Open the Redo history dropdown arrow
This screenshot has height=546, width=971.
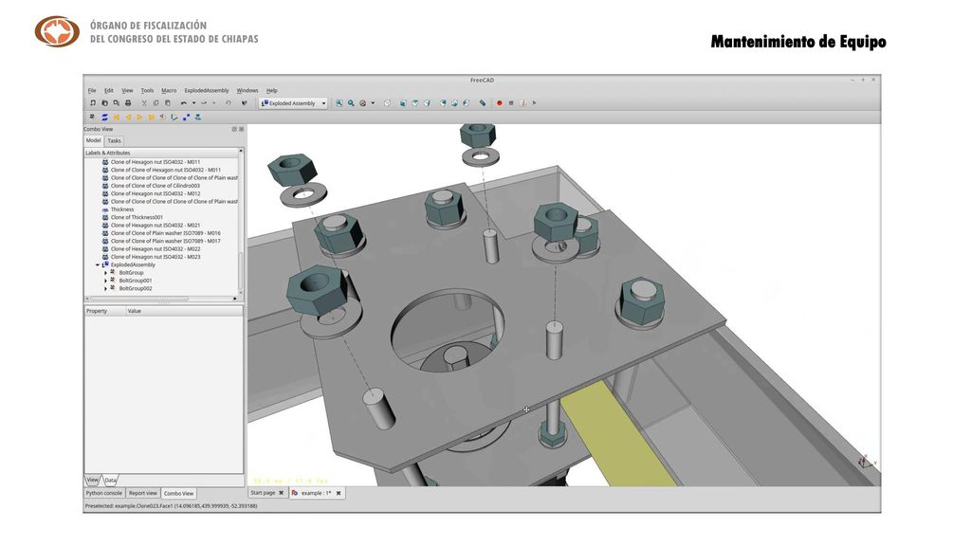(x=214, y=102)
